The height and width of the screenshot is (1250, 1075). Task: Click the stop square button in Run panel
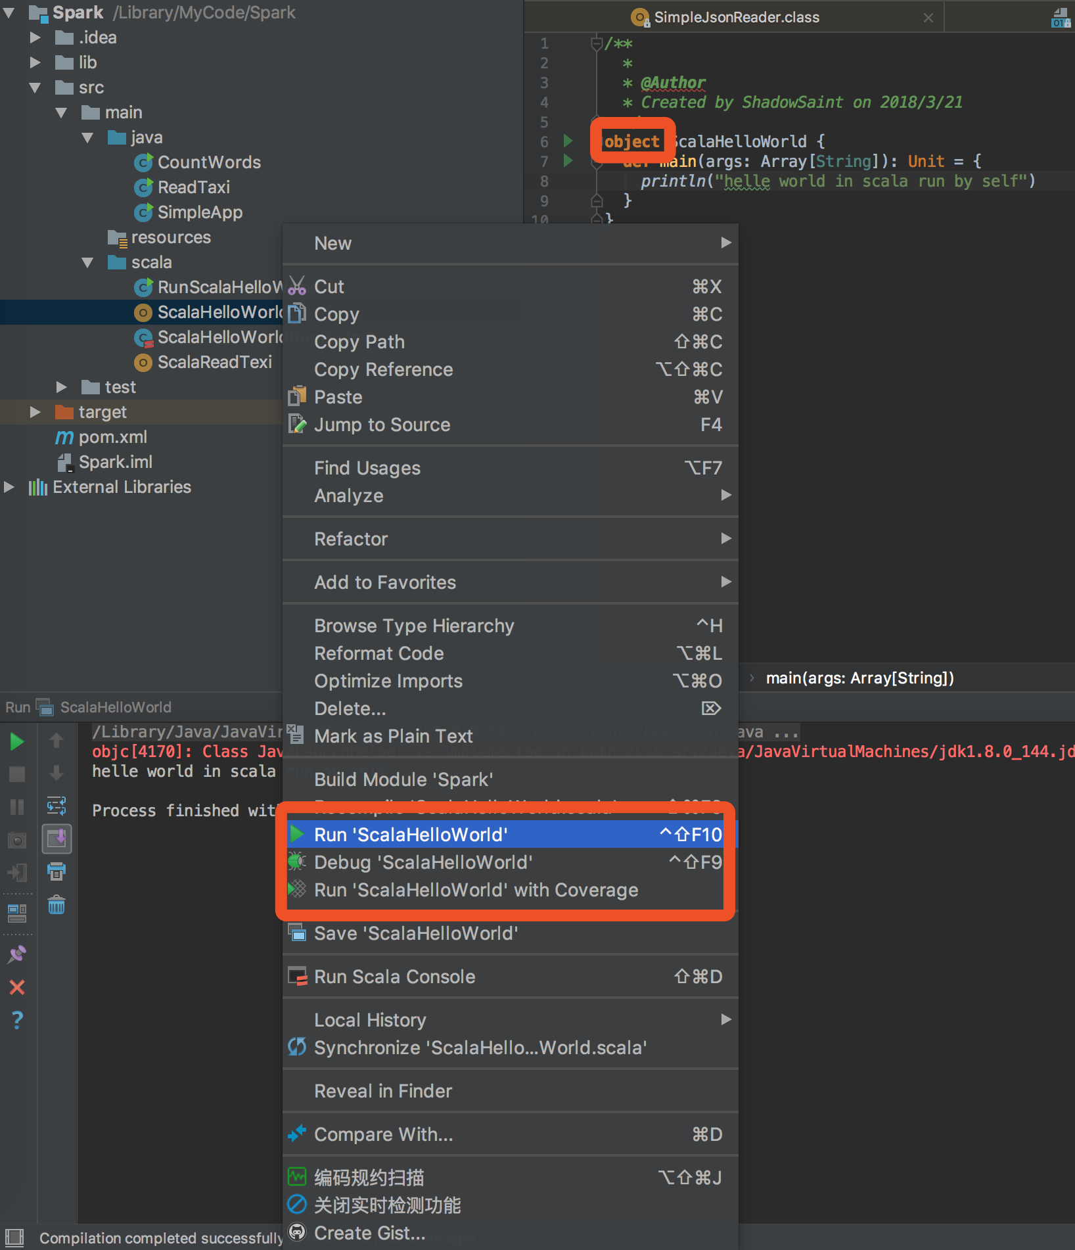point(17,774)
